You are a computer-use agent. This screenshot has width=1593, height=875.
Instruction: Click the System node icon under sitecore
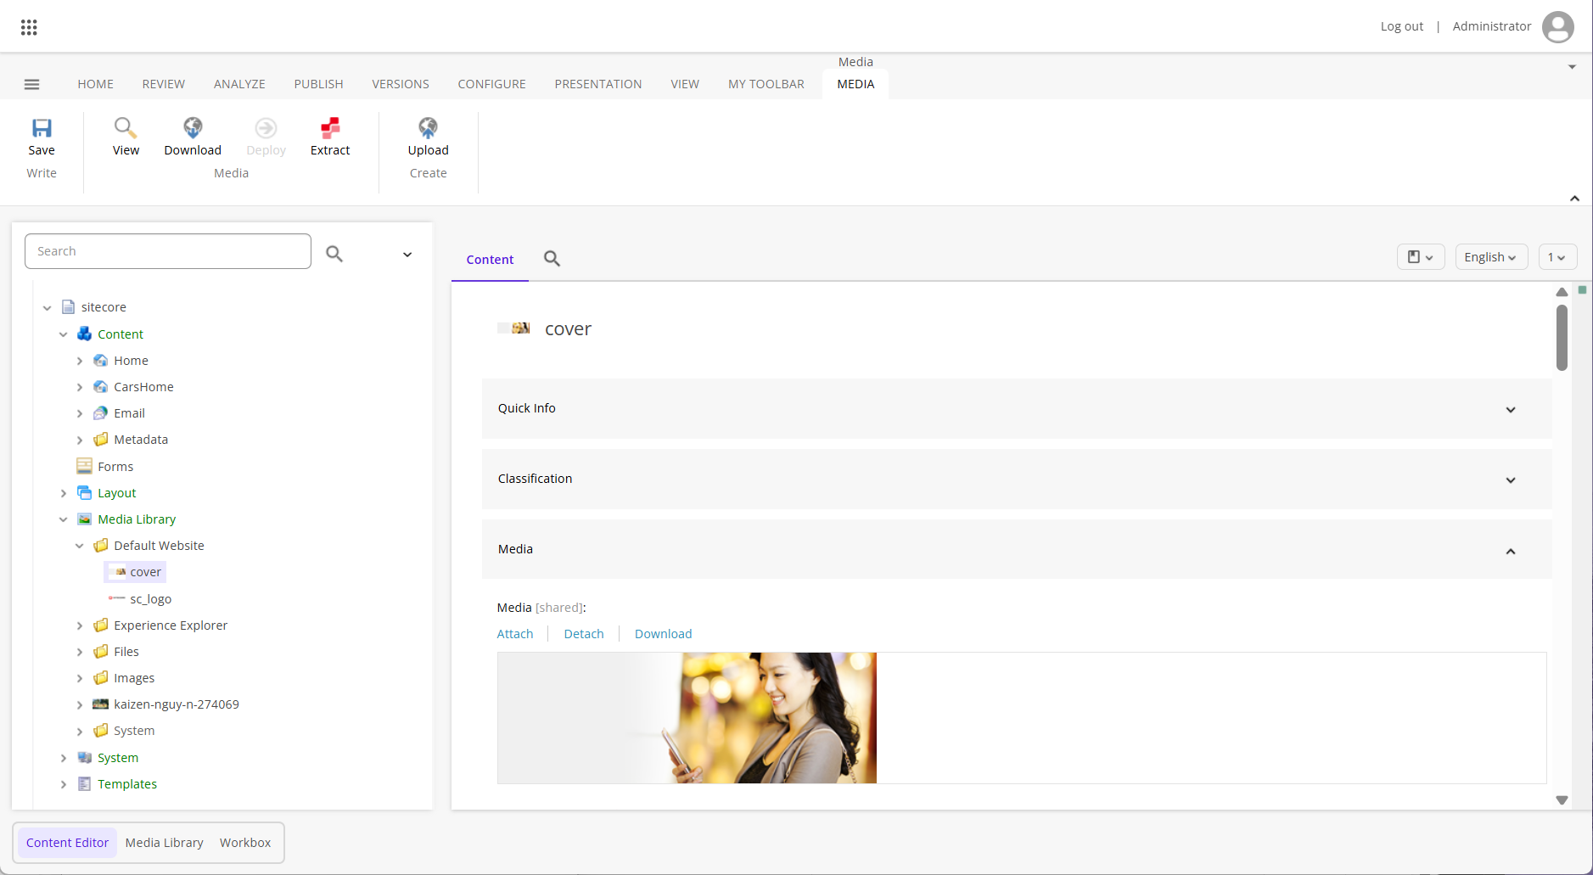point(84,758)
